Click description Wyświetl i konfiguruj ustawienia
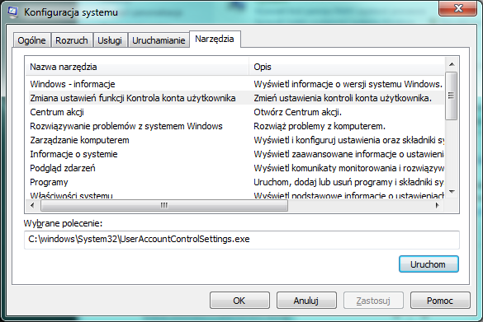Screen dimensions: 483x322 [348, 141]
